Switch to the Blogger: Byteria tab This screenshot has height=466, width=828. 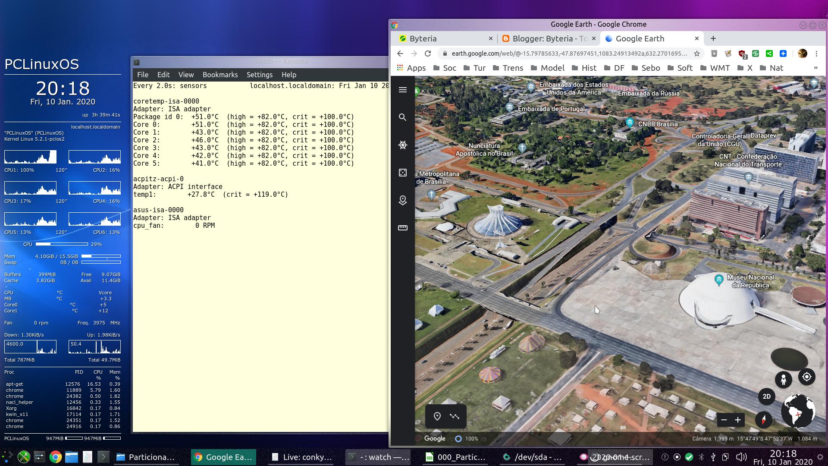click(548, 38)
